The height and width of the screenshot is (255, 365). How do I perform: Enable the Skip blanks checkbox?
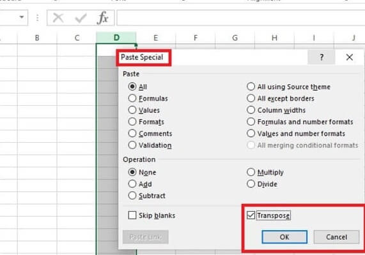(x=132, y=215)
